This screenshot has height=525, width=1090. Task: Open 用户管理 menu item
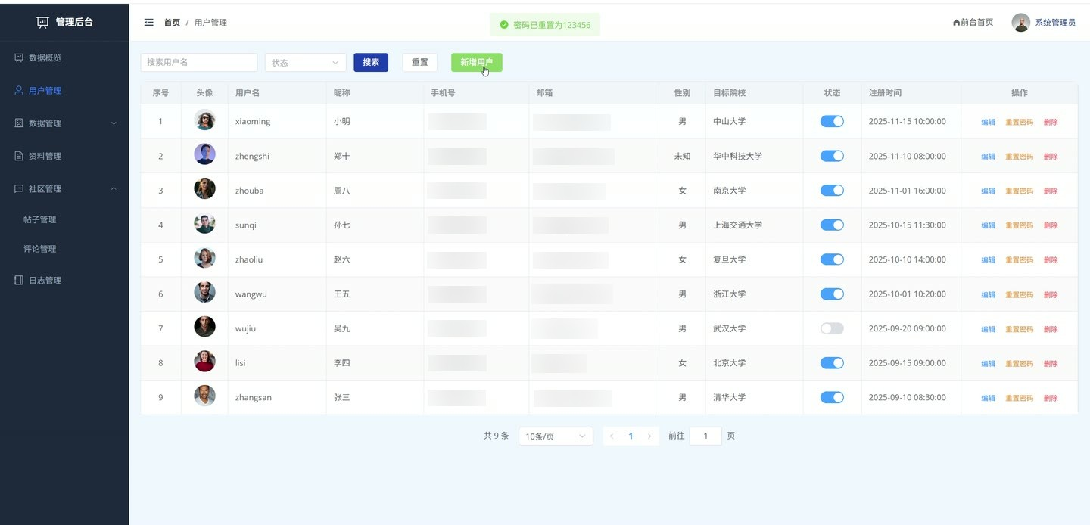point(64,90)
